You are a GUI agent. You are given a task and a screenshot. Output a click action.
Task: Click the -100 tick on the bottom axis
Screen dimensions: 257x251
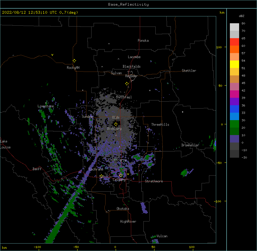click(x=37, y=247)
